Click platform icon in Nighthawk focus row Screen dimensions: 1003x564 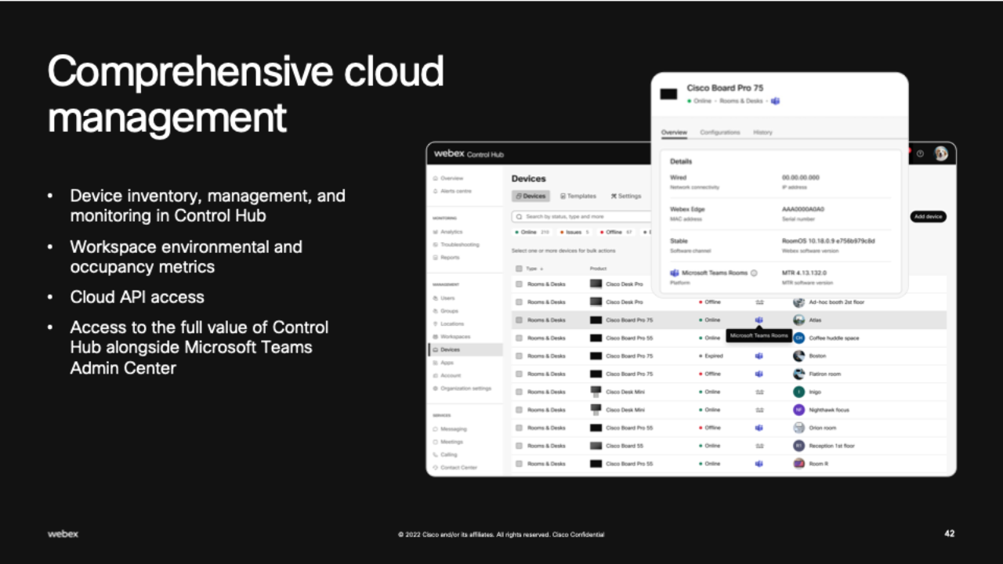click(759, 410)
